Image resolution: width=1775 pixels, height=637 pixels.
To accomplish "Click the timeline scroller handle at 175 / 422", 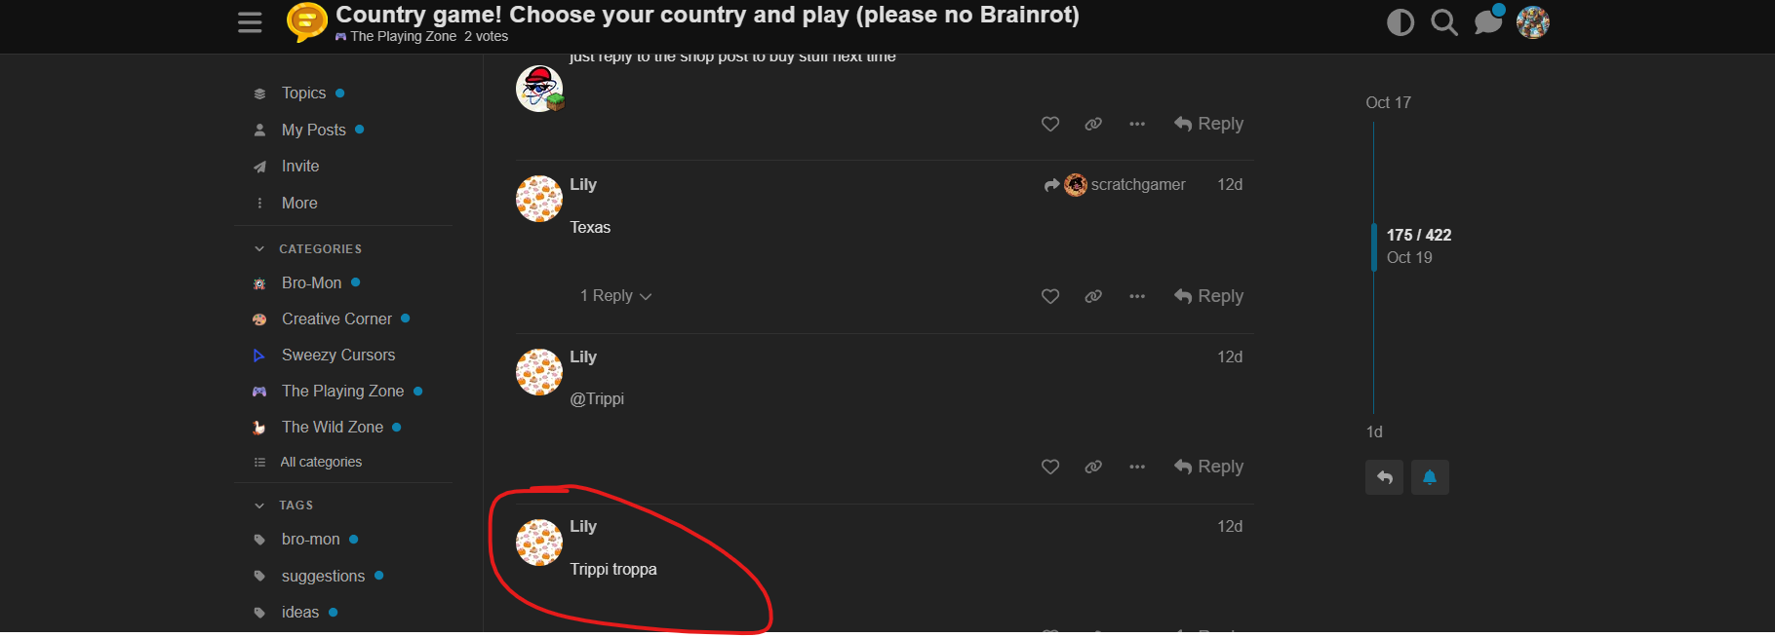I will pyautogui.click(x=1374, y=246).
